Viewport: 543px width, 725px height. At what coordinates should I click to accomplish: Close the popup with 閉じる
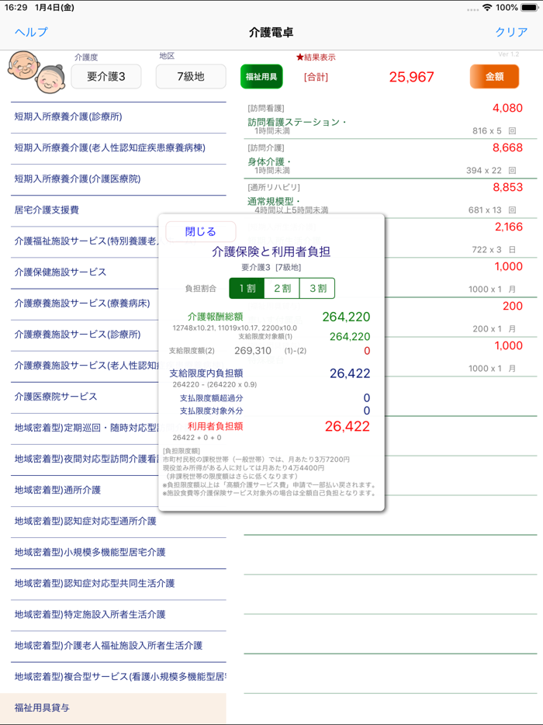[x=201, y=231]
